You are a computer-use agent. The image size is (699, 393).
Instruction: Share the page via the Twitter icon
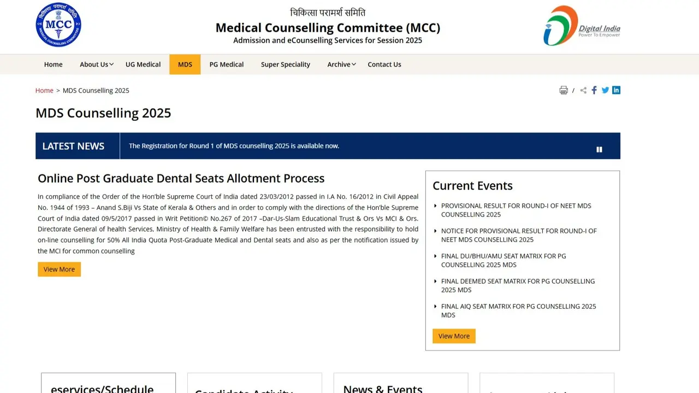click(x=605, y=90)
